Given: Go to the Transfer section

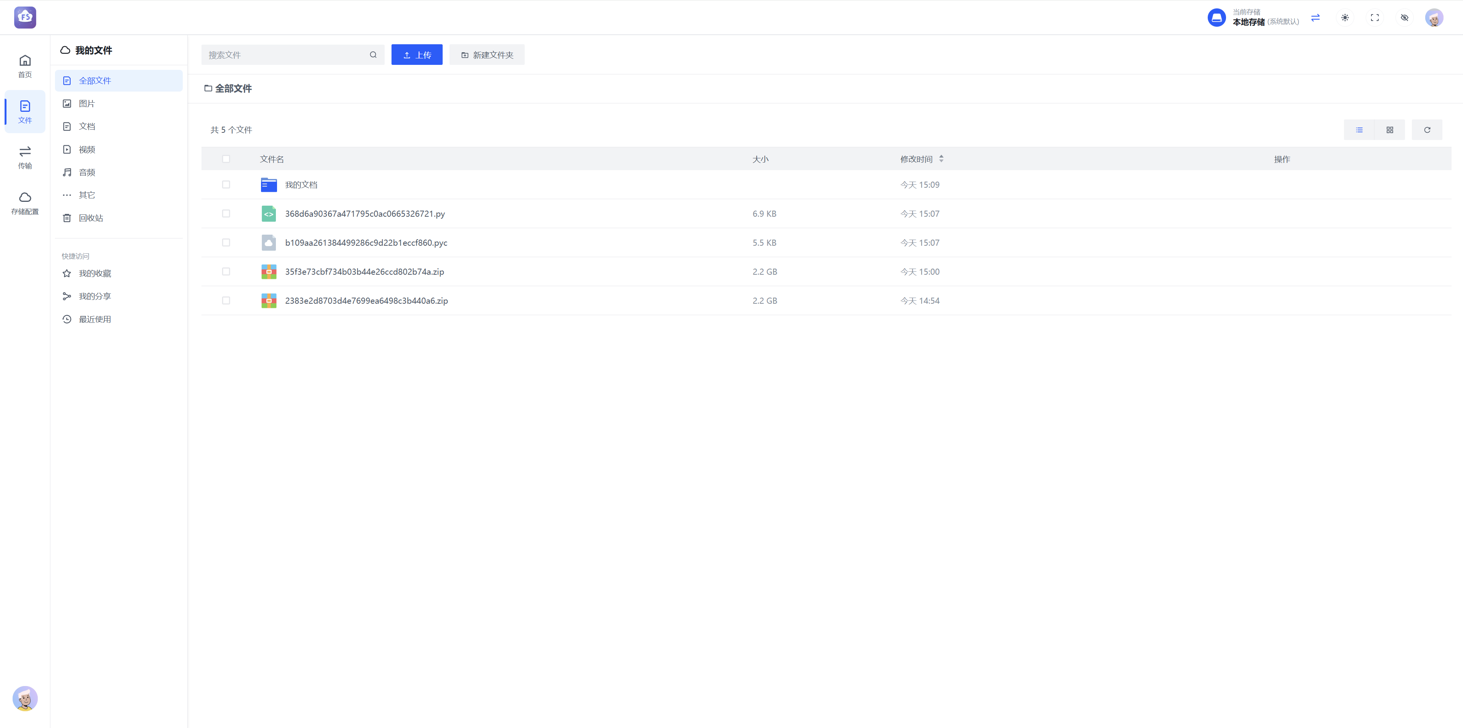Looking at the screenshot, I should click(x=25, y=157).
